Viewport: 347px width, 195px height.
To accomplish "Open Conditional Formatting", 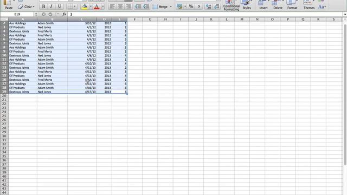I will pos(232,5).
